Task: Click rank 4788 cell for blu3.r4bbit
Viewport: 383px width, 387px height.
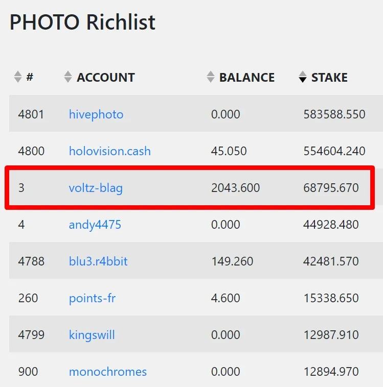Action: click(x=31, y=261)
